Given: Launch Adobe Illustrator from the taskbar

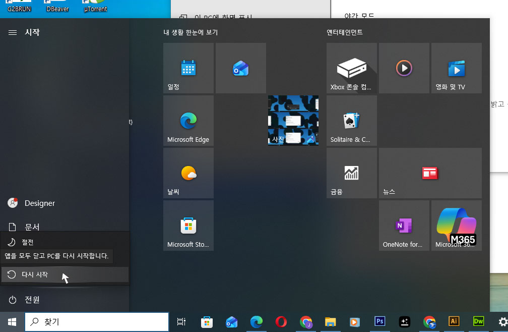Looking at the screenshot, I should [453, 321].
